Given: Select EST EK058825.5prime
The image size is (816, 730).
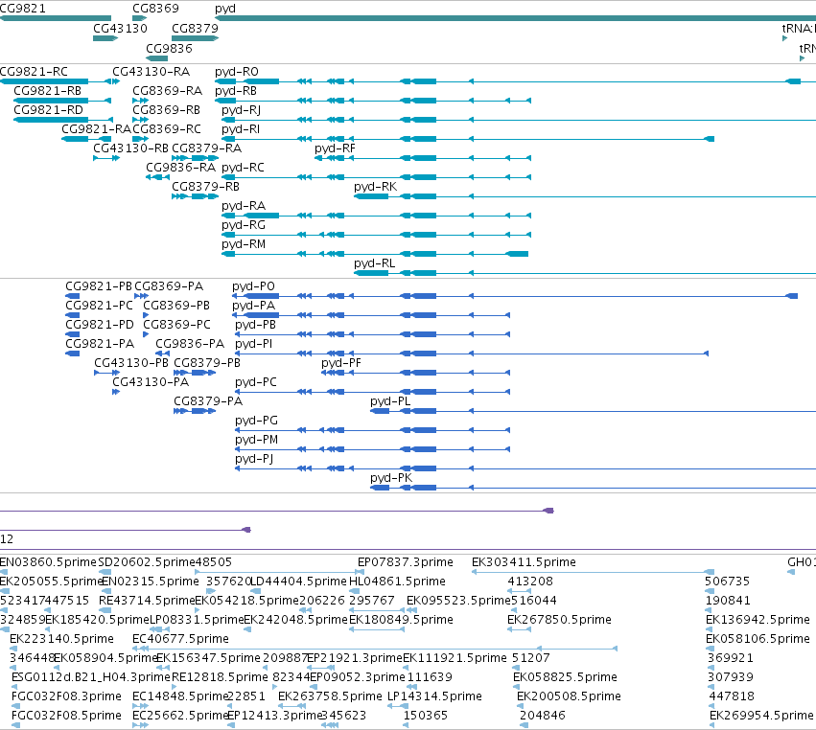Looking at the screenshot, I should coord(565,677).
